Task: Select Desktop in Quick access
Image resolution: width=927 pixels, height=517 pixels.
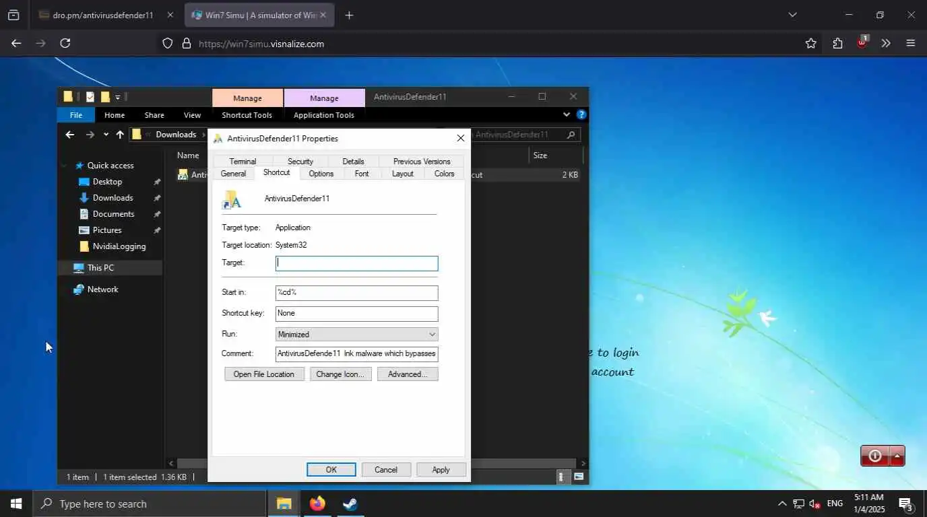Action: 107,182
